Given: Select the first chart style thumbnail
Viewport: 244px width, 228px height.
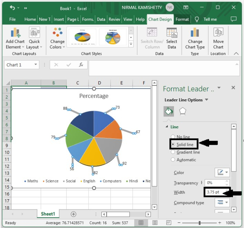Looking at the screenshot, I should click(x=83, y=37).
